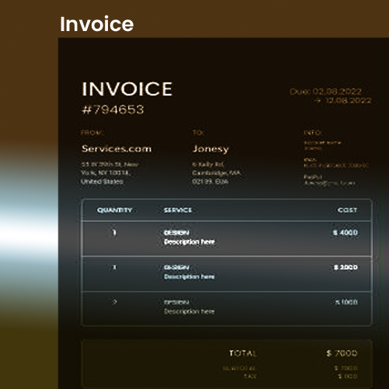The width and height of the screenshot is (389, 389).
Task: Click the third Design row costing $1000
Action: [227, 308]
